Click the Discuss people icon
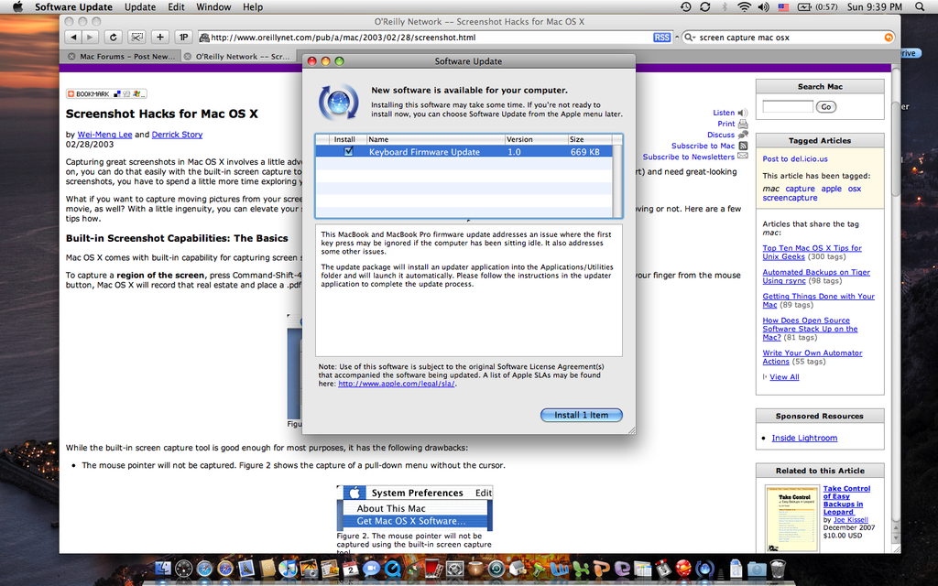 pyautogui.click(x=742, y=135)
